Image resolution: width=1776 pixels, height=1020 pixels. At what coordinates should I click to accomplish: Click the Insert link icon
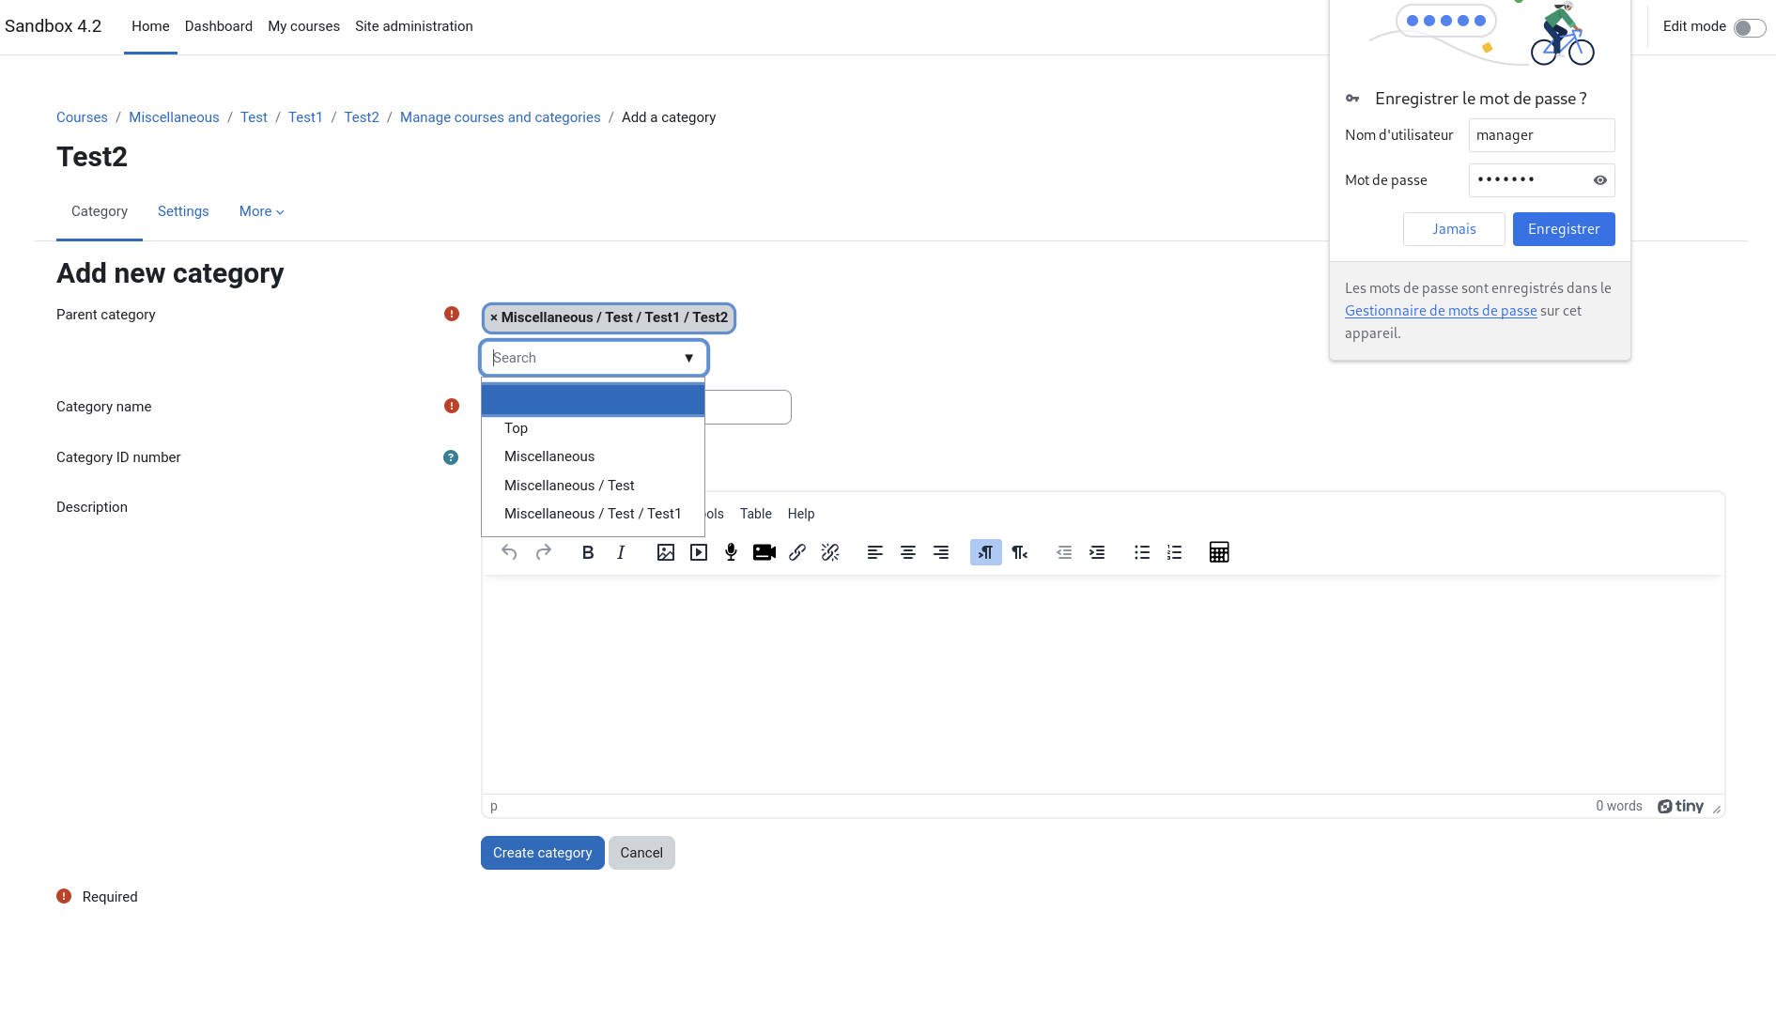(797, 552)
